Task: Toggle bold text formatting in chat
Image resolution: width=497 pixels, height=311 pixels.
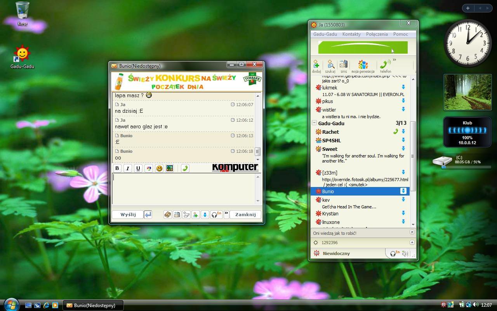Action: pos(117,168)
